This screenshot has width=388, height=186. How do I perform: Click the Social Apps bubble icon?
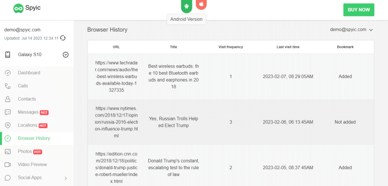pos(8,178)
